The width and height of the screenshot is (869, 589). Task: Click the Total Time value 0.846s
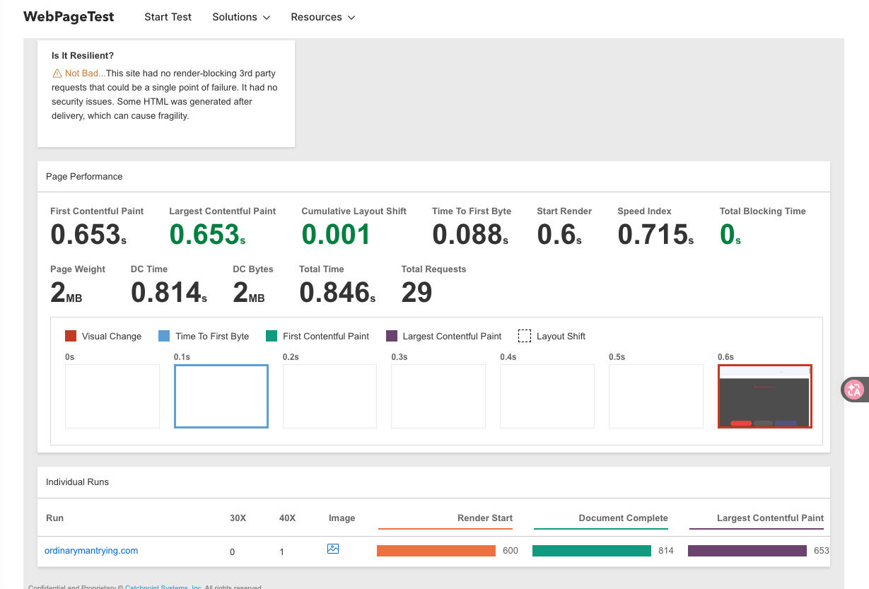[x=337, y=292]
